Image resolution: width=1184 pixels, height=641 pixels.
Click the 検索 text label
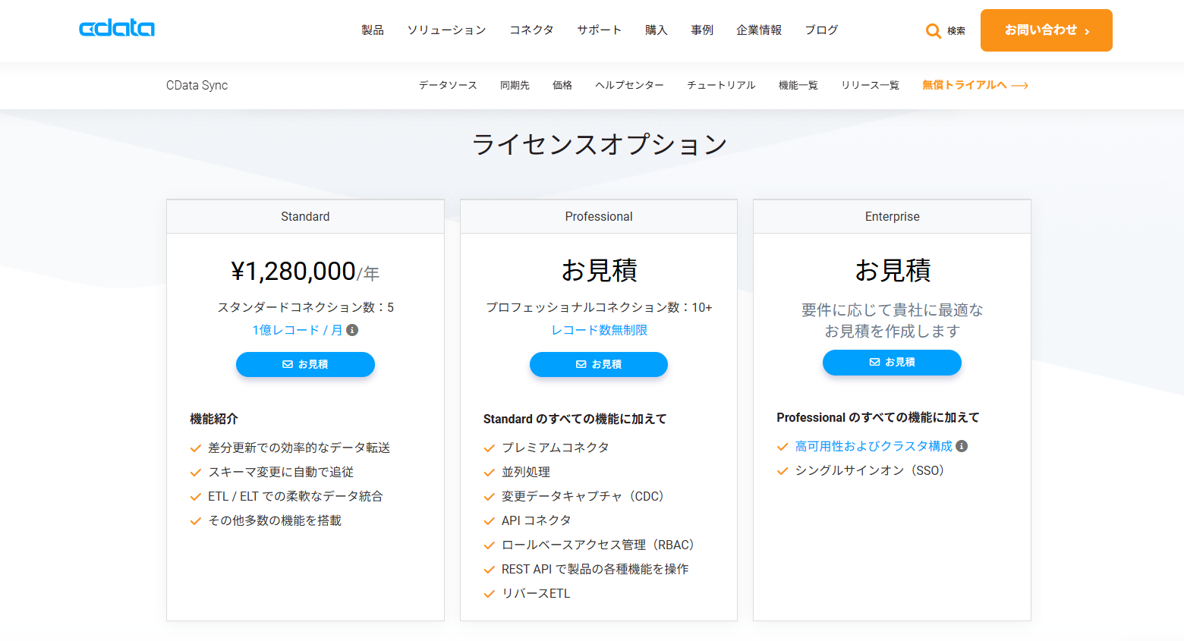pyautogui.click(x=956, y=31)
